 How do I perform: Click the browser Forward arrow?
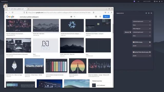click(9, 13)
